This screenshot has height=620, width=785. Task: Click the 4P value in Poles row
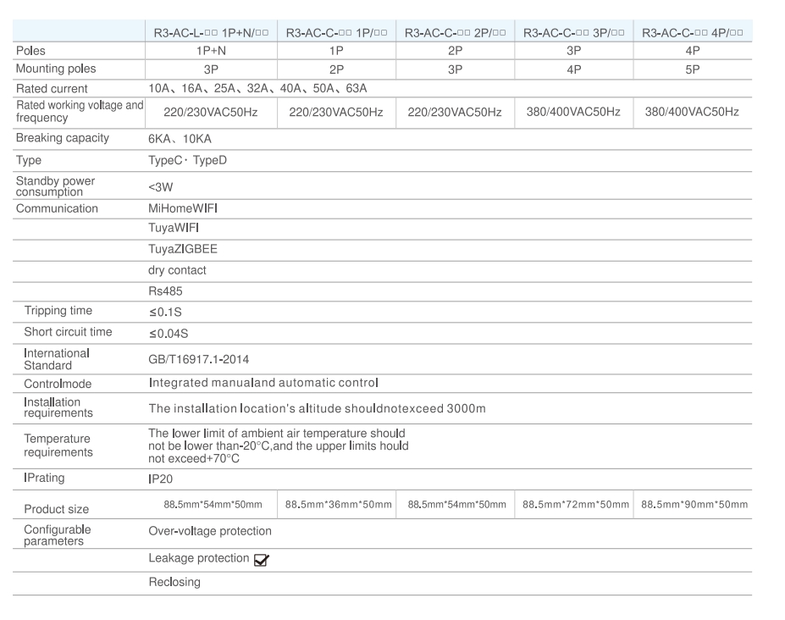click(x=693, y=51)
